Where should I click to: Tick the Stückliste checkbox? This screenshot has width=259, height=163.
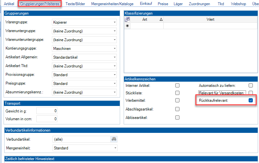point(177,93)
